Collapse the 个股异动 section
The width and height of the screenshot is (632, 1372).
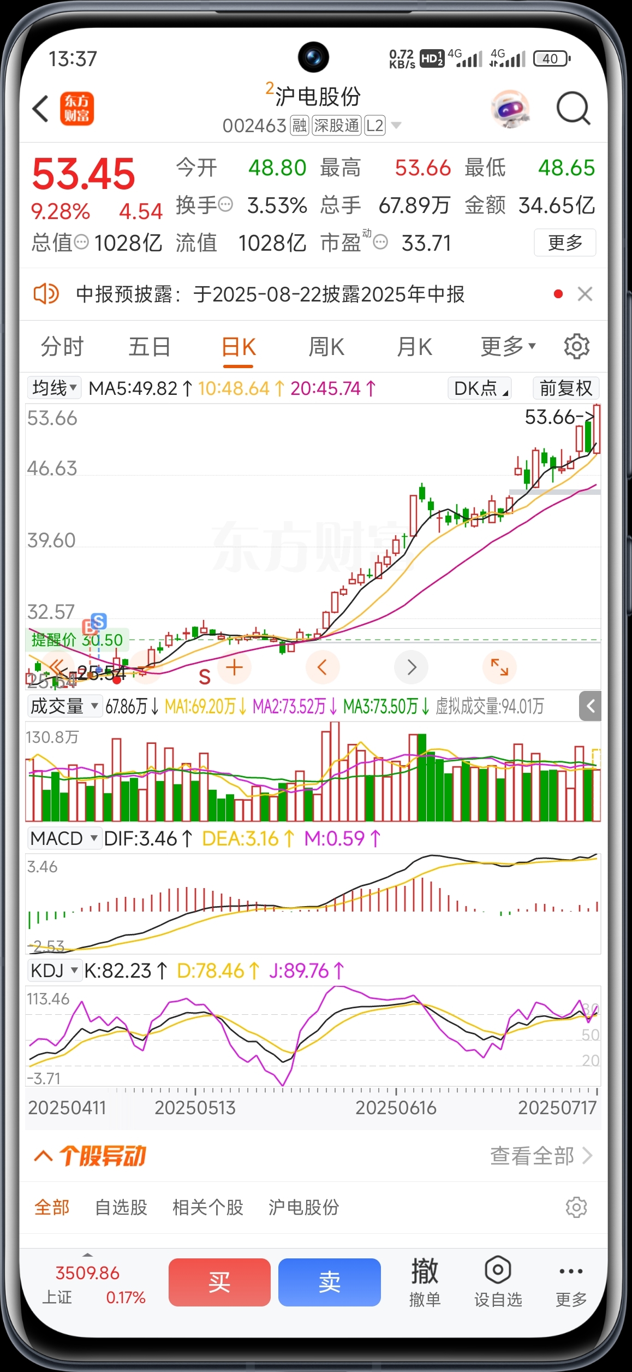44,1156
